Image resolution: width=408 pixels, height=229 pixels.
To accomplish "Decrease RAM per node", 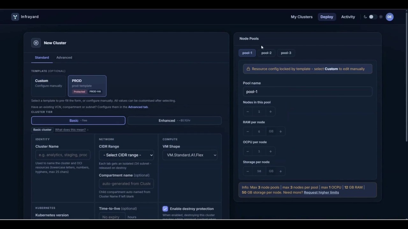I will click(248, 131).
